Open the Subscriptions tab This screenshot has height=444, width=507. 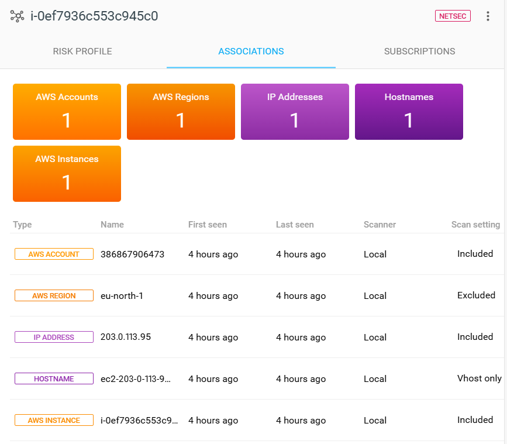click(419, 51)
